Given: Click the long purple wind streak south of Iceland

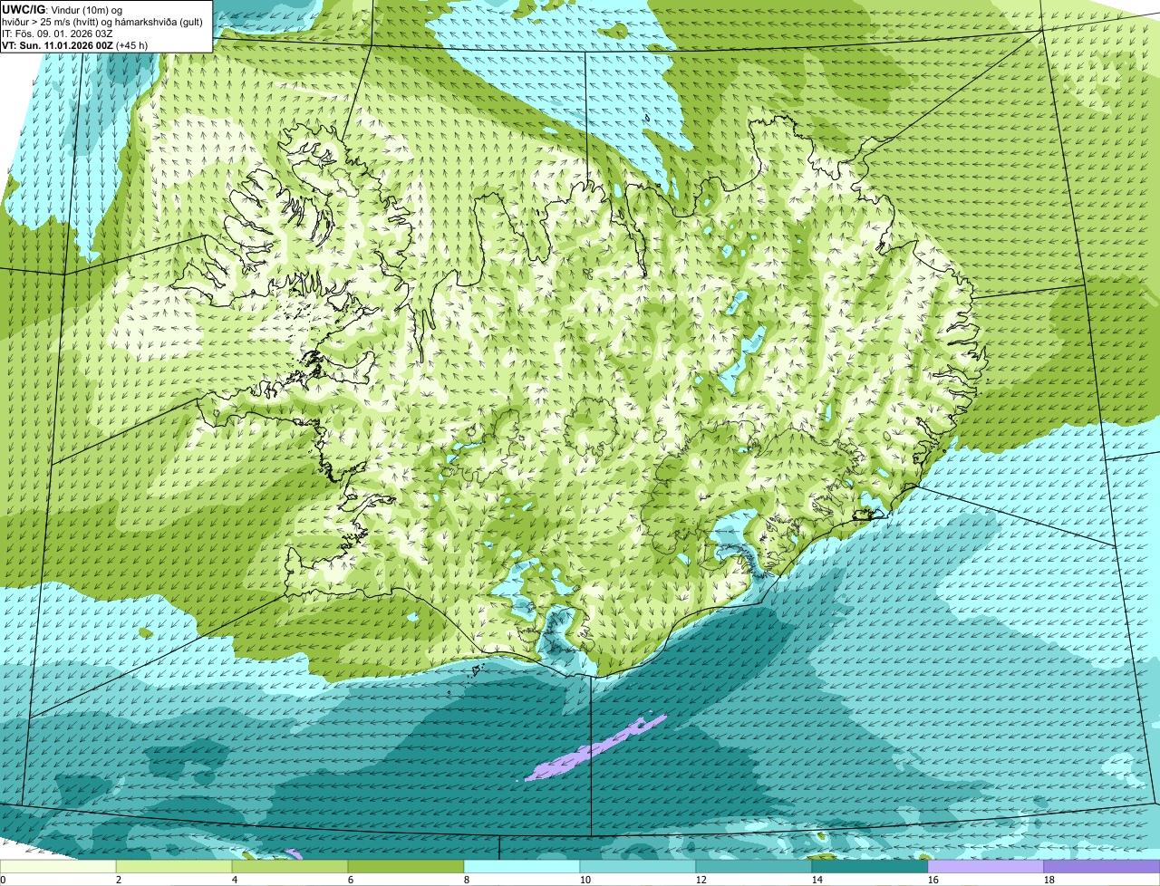Looking at the screenshot, I should tap(594, 749).
